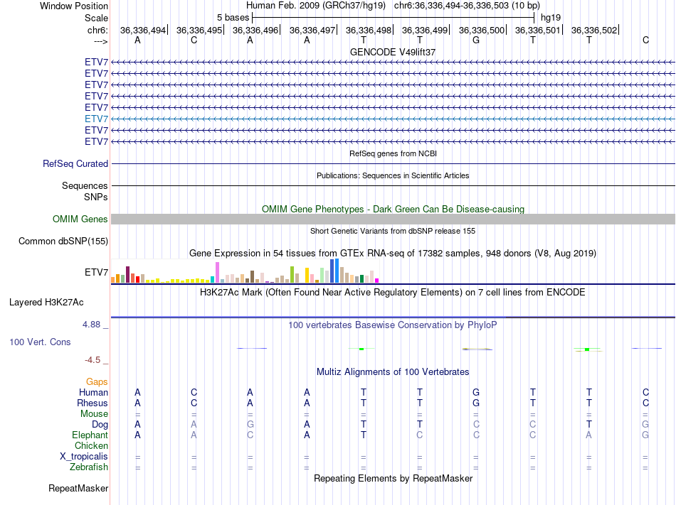Viewport: 676px width, 505px height.
Task: Click position label 36,336,502
Action: 593,30
